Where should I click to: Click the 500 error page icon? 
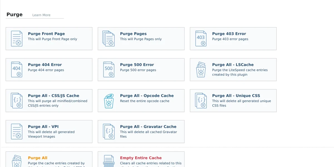click(109, 70)
